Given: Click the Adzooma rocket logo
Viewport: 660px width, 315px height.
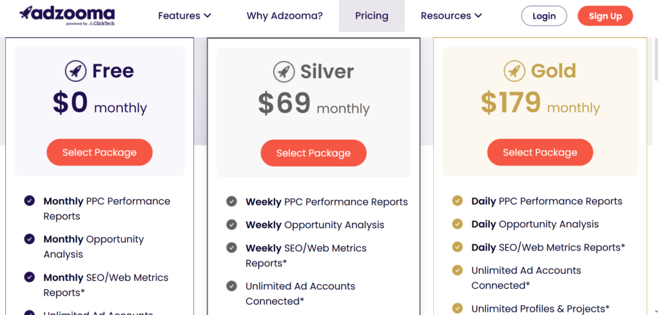Looking at the screenshot, I should coord(67,16).
